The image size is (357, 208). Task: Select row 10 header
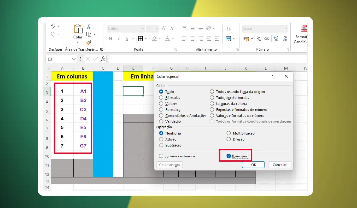click(x=47, y=156)
